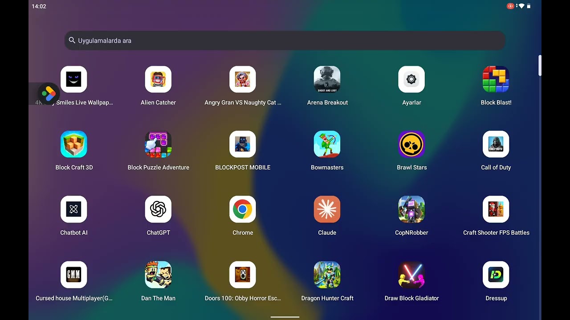Click the magnifier icon in the search bar

pos(72,40)
